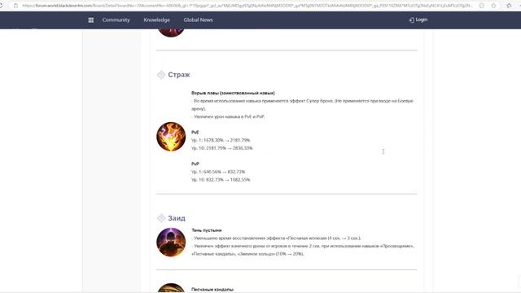Image resolution: width=521 pixels, height=293 pixels.
Task: Click the Заид section heading
Action: [x=177, y=218]
